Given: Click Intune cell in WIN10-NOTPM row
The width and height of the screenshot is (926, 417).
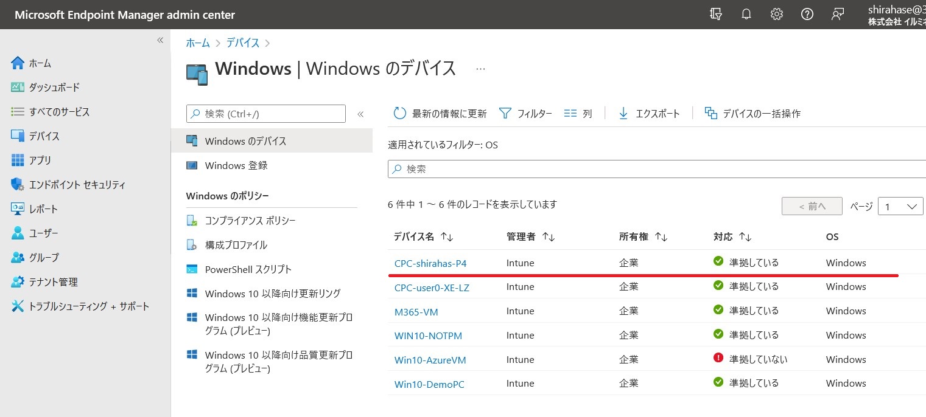Looking at the screenshot, I should pyautogui.click(x=520, y=336).
